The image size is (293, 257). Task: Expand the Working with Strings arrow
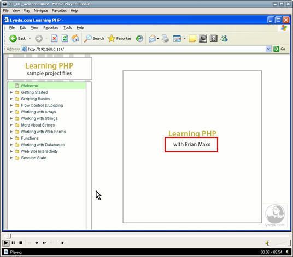(x=11, y=118)
